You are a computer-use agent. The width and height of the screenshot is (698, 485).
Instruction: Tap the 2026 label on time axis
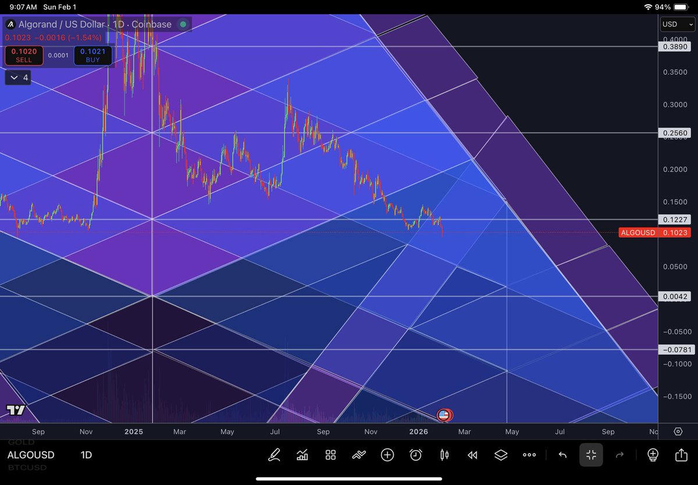tap(419, 431)
